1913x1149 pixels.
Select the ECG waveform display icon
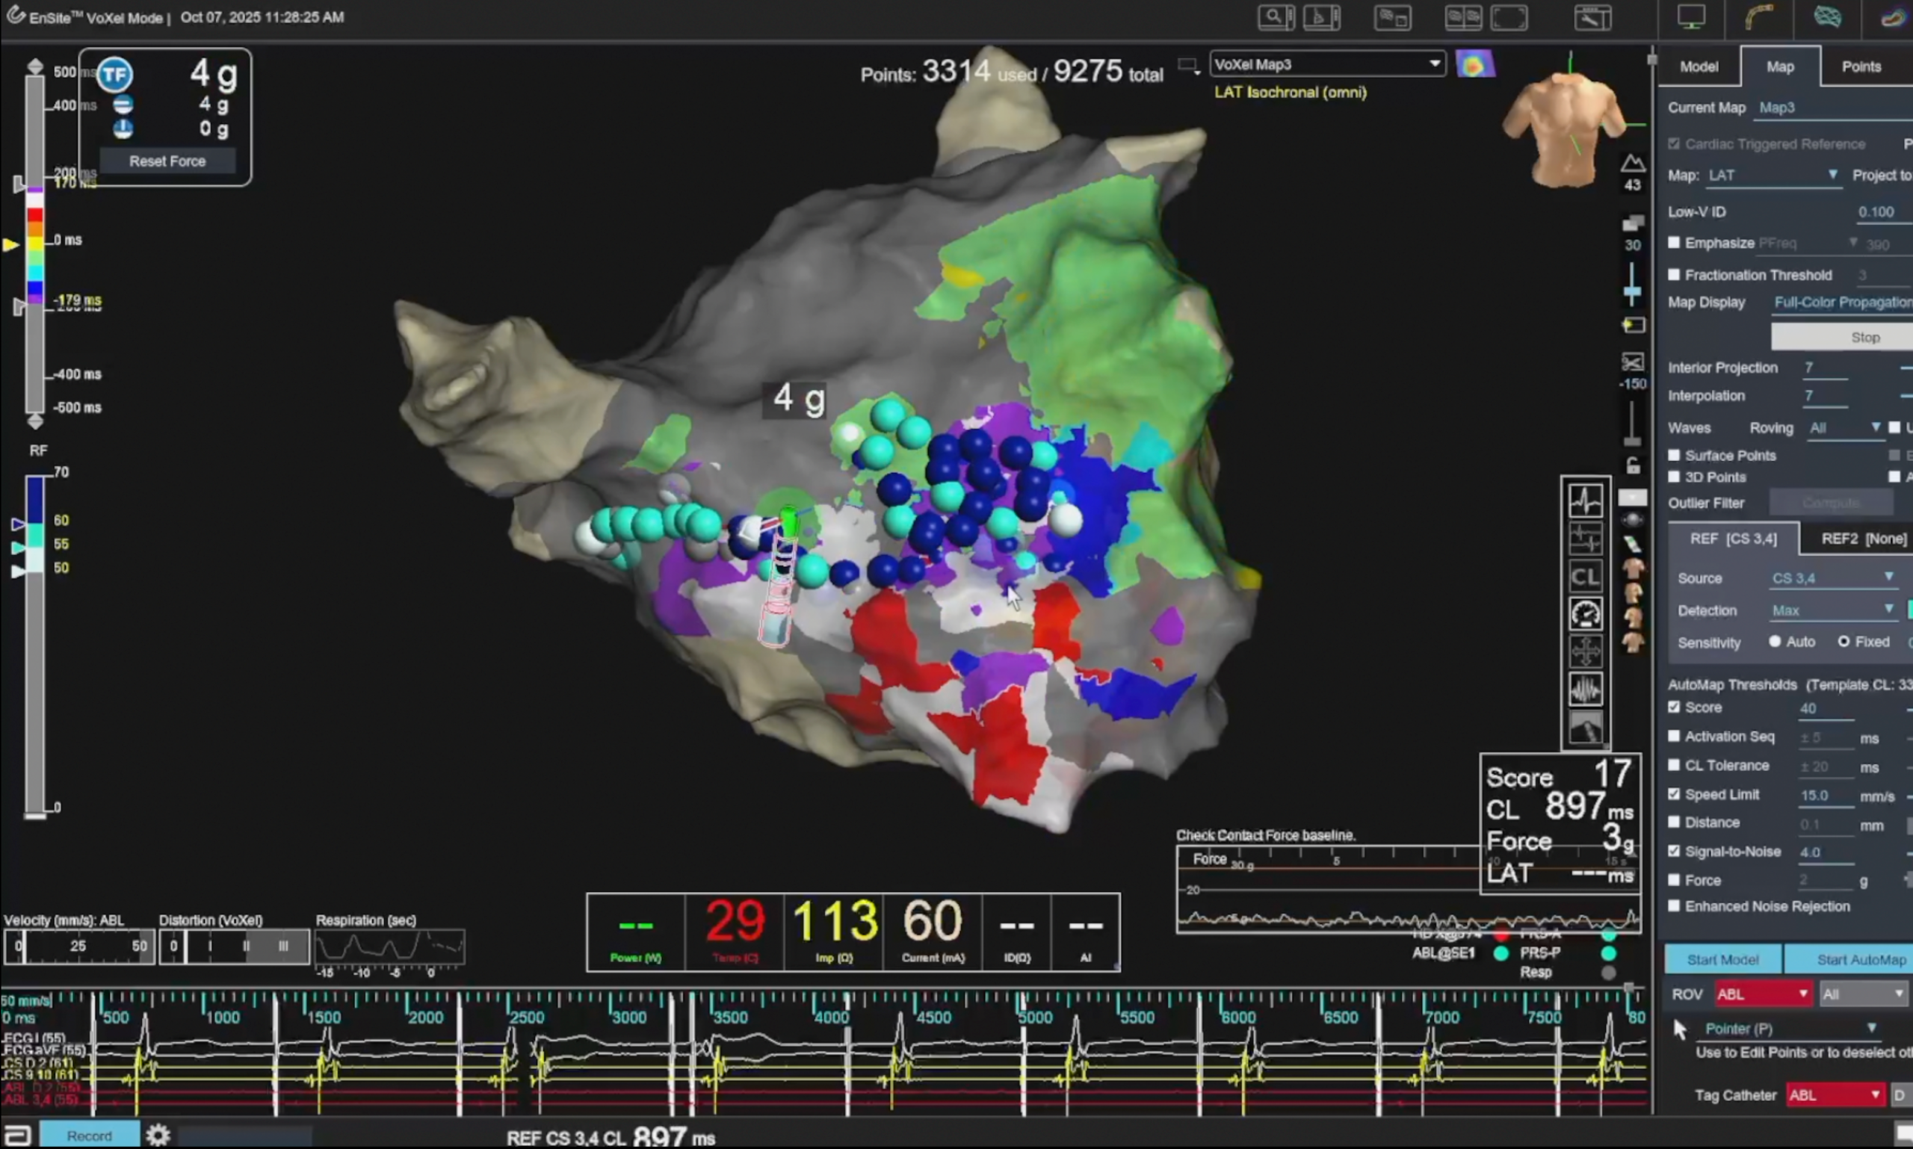pos(1585,501)
